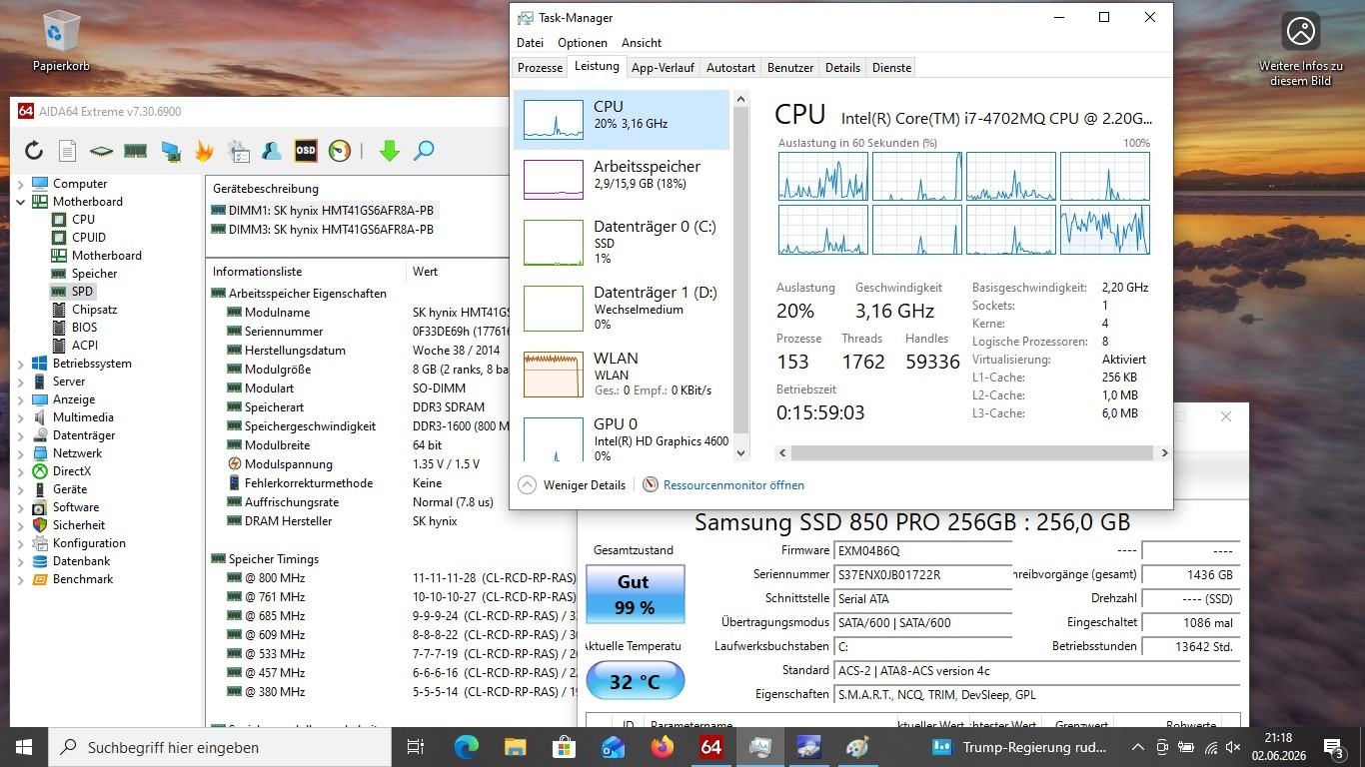Select Datenträger 0 (C:) performance entry
The height and width of the screenshot is (767, 1365).
point(623,243)
